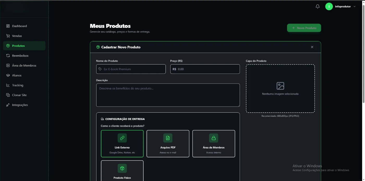Click the infoprodutor user avatar

pyautogui.click(x=329, y=7)
